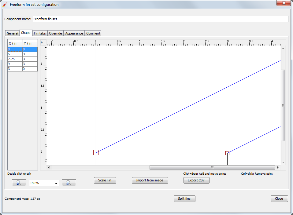This screenshot has height=215, width=293.
Task: Select the zoom-in magnifier icon
Action: (69, 183)
